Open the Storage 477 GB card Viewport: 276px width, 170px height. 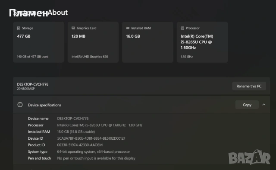(x=38, y=42)
